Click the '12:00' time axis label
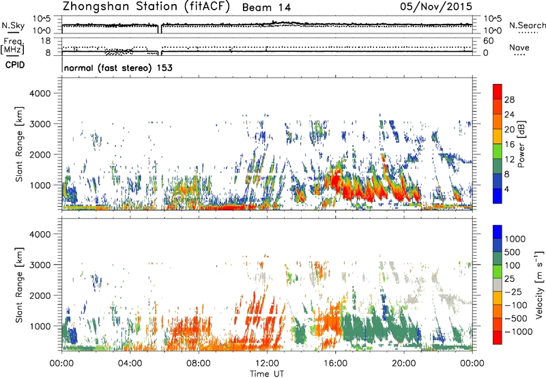The height and width of the screenshot is (378, 546). pos(267,364)
